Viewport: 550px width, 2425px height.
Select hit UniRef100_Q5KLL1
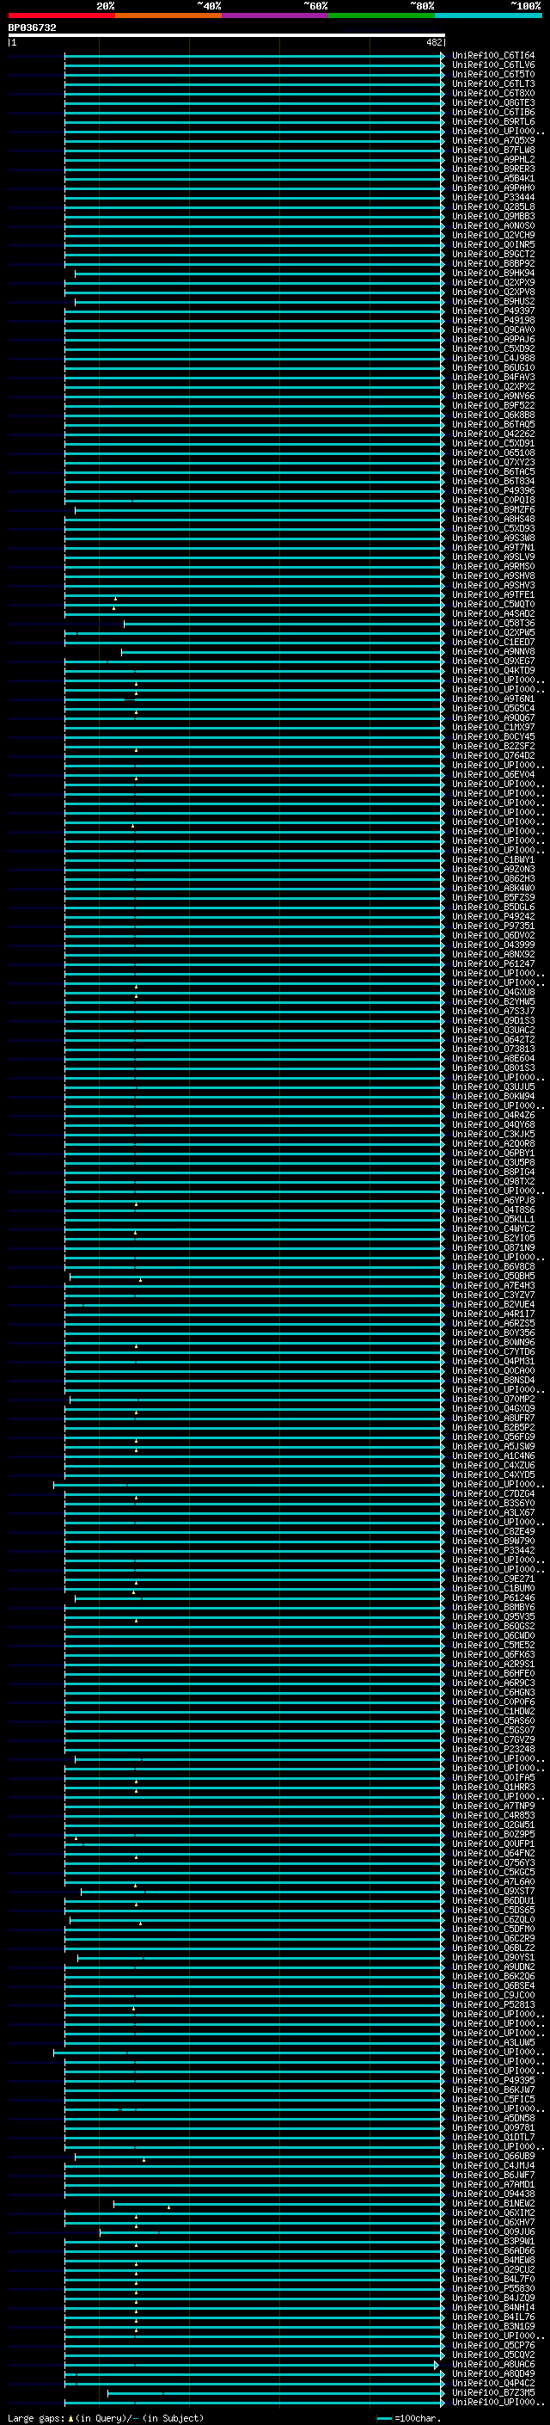pos(493,1219)
